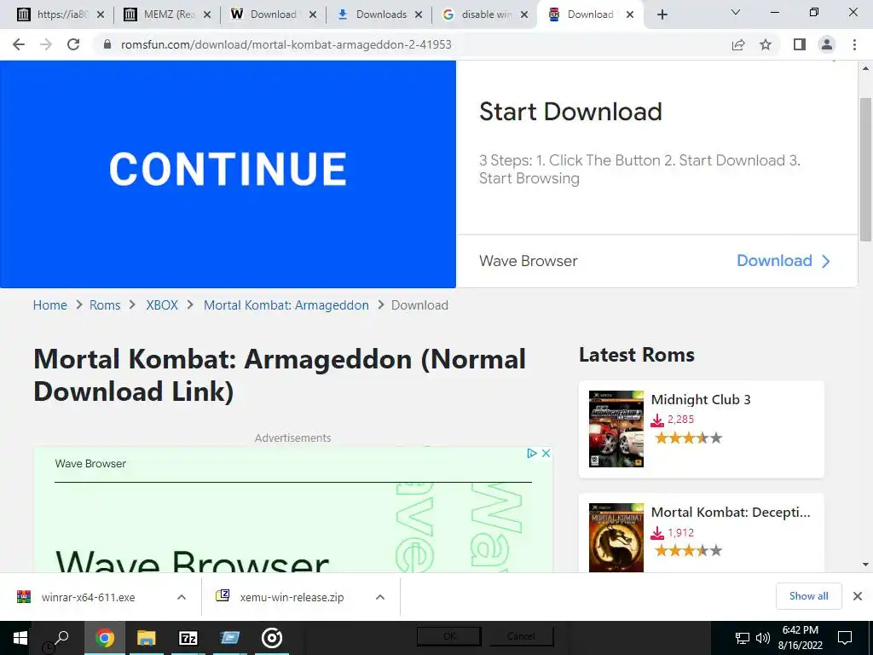Open the notification center icon
The image size is (873, 655).
845,638
